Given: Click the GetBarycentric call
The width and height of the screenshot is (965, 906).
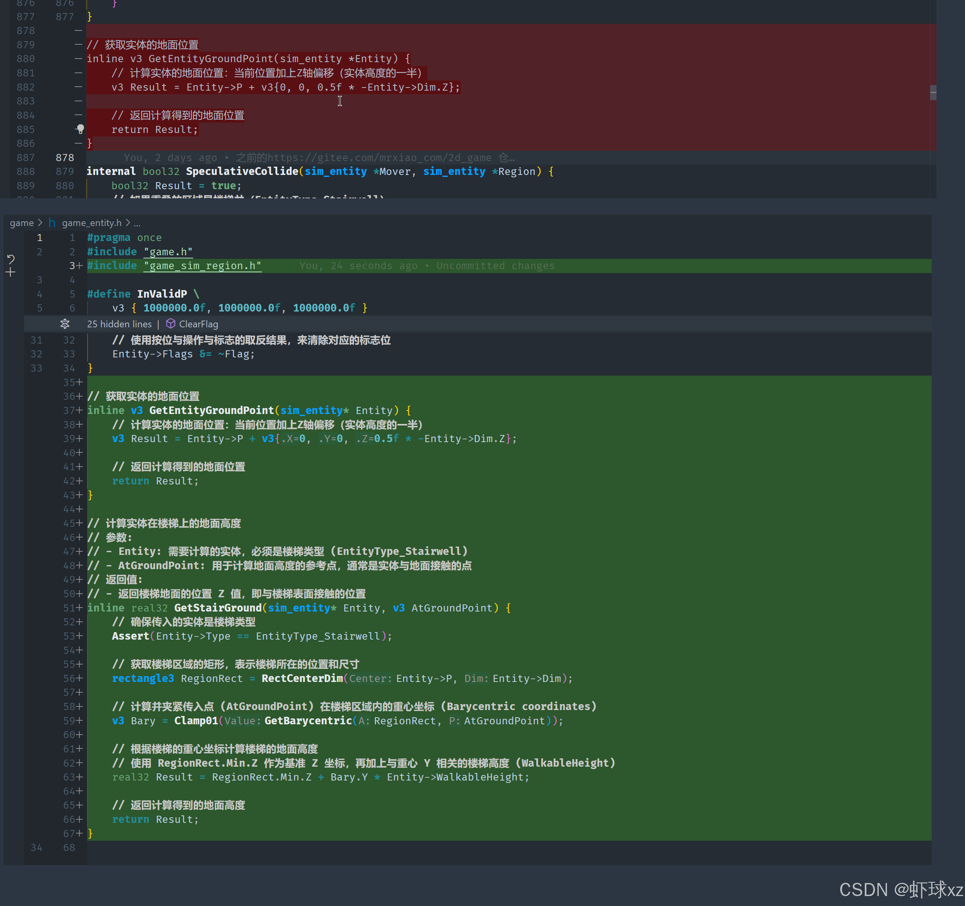Looking at the screenshot, I should (x=308, y=721).
